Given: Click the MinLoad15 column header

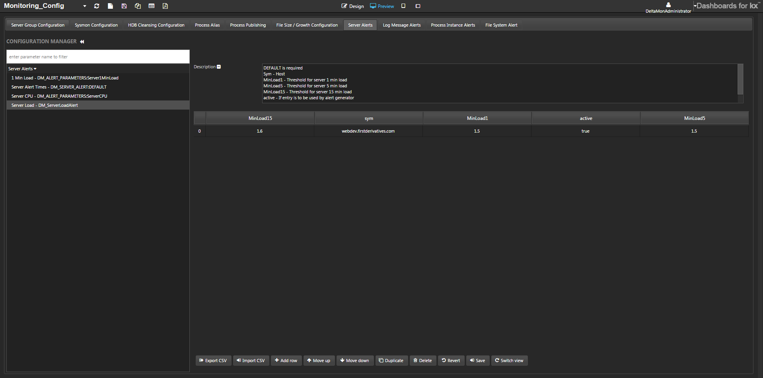Looking at the screenshot, I should 260,118.
